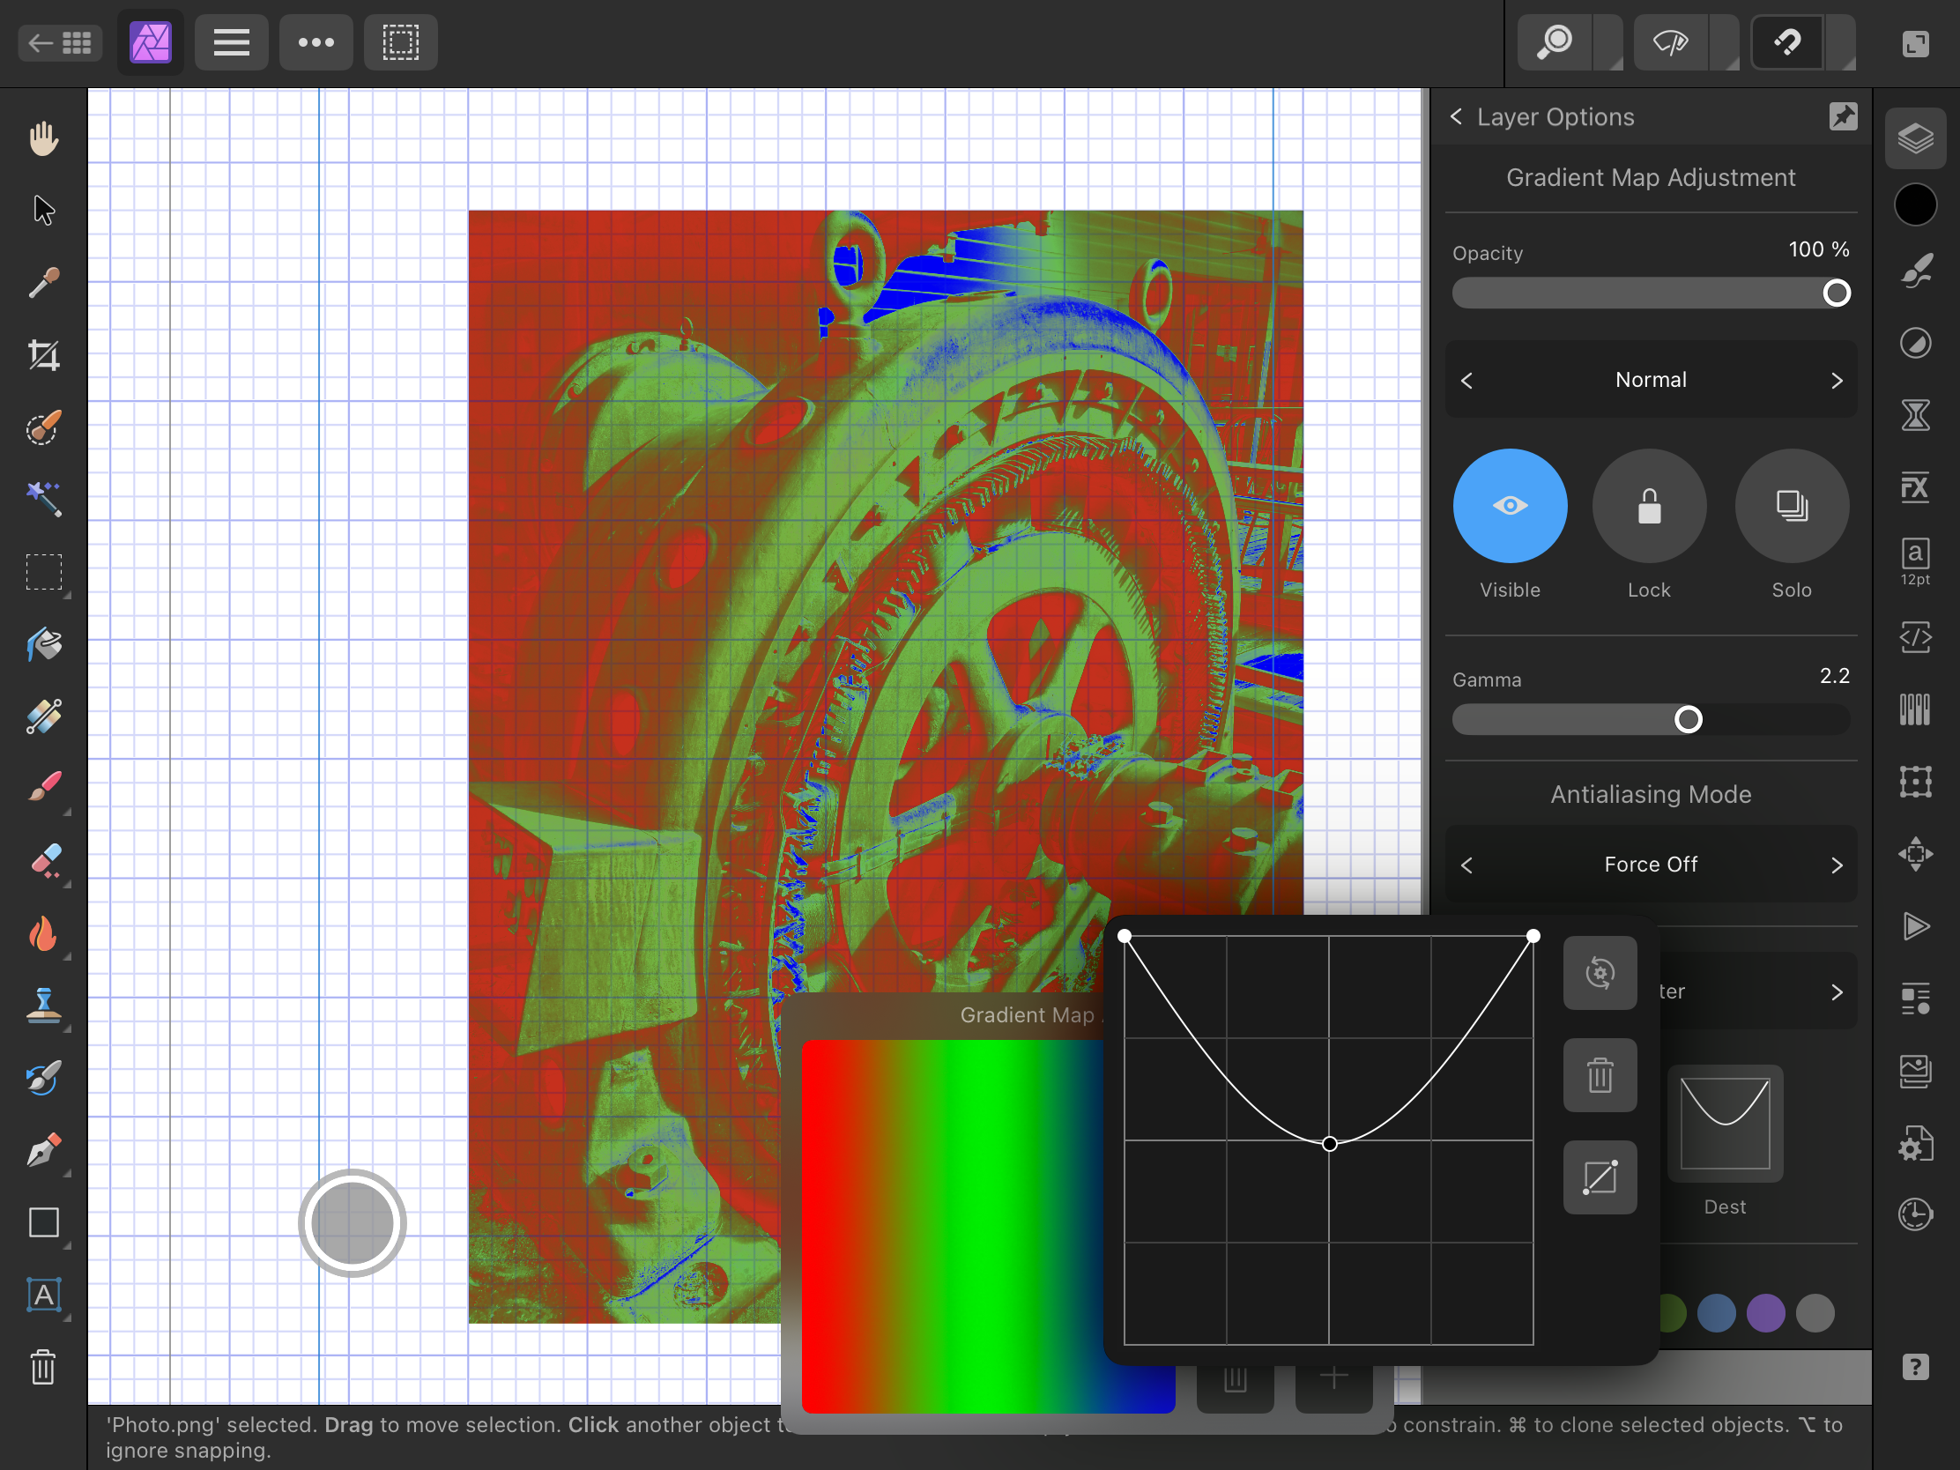Click the Gamma slider handle
Viewport: 1960px width, 1470px height.
[1688, 719]
